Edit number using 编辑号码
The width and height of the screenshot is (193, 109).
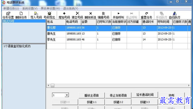click(x=104, y=15)
